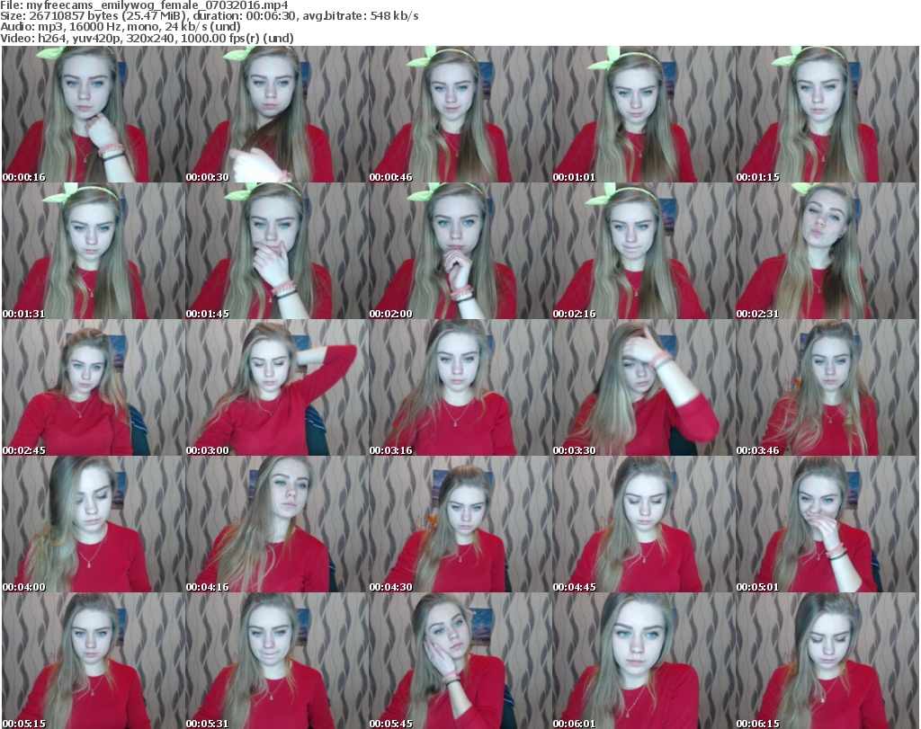Viewport: 921px width, 729px height.
Task: Click the size and duration info line
Action: 210,16
